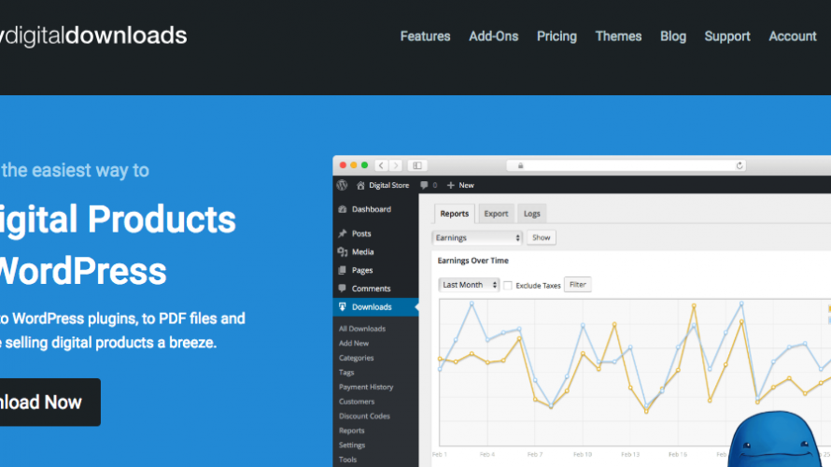Open the Last Month date range dropdown

pyautogui.click(x=469, y=285)
